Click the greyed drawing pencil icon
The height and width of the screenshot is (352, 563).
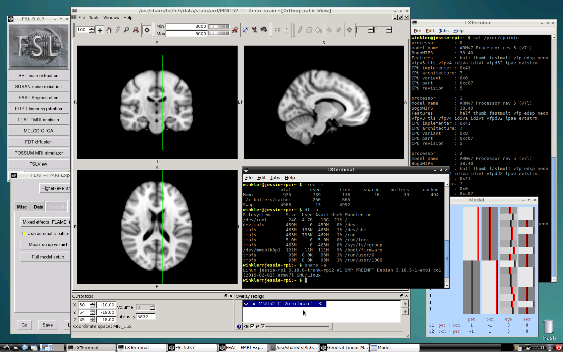pos(300,30)
